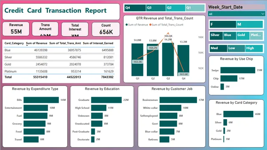This screenshot has width=267, height=150.
Task: Select the Blue row in the table
Action: 59,50
